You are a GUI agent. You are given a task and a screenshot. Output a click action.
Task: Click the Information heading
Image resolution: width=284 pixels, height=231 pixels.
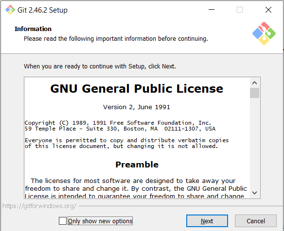tap(33, 29)
